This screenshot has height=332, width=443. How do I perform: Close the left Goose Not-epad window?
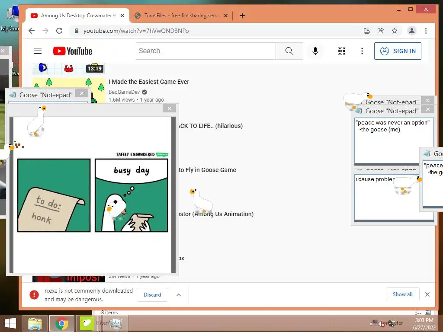click(x=82, y=93)
